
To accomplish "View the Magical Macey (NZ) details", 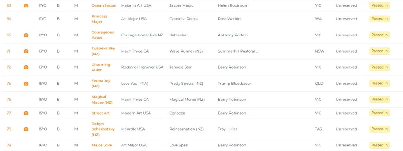I will tap(102, 100).
